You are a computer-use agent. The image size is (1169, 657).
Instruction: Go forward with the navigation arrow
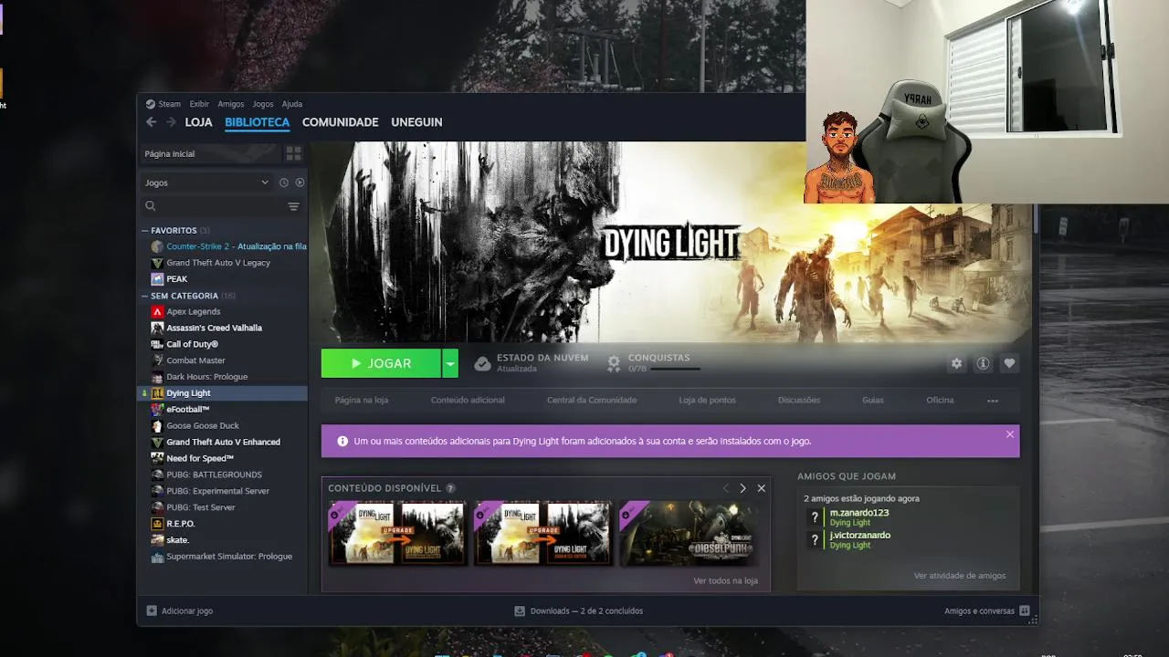click(171, 122)
